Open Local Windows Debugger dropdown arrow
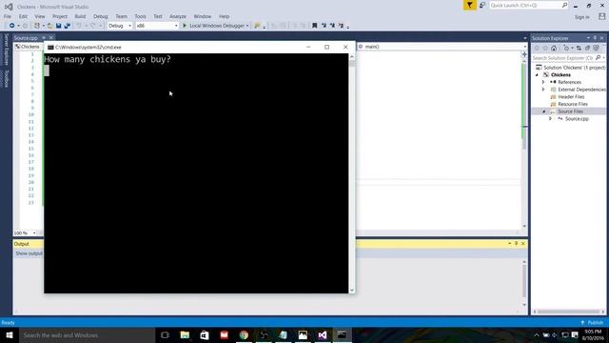Image resolution: width=609 pixels, height=343 pixels. 247,26
